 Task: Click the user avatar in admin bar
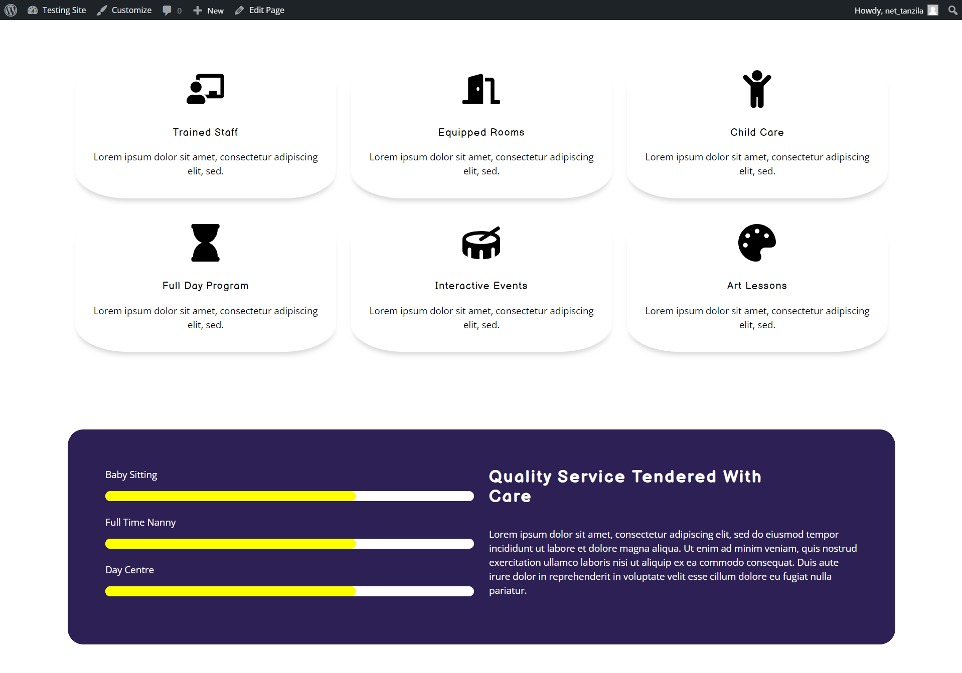pyautogui.click(x=933, y=11)
